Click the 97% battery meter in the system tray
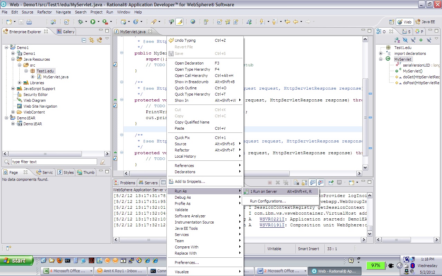 tap(375, 265)
